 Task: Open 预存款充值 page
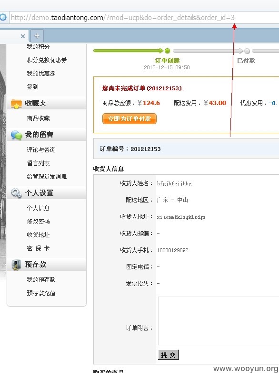41,293
